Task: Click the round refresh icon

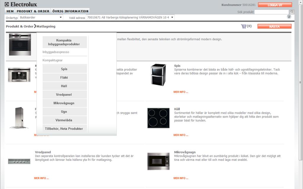Action: pyautogui.click(x=289, y=17)
